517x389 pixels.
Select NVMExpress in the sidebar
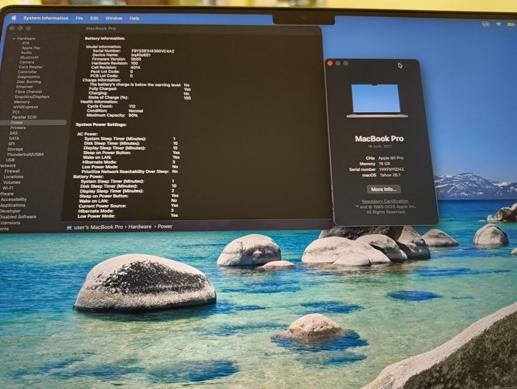pos(26,107)
